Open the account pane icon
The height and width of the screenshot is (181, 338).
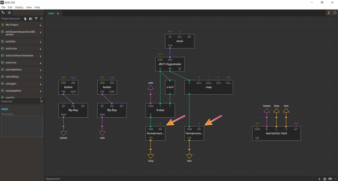[x=329, y=13]
